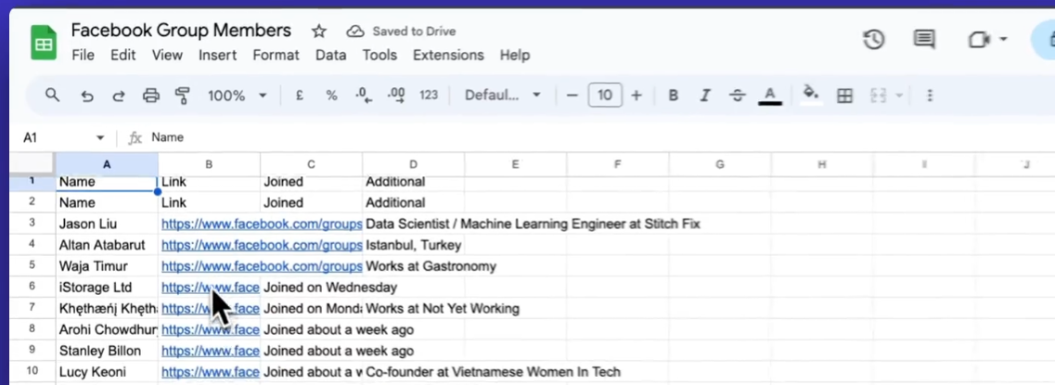The image size is (1055, 385).
Task: Increase decimal places
Action: tap(396, 96)
